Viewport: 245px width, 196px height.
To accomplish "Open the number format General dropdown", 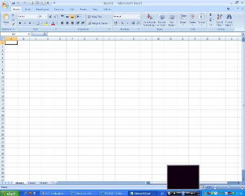I will tap(139, 17).
